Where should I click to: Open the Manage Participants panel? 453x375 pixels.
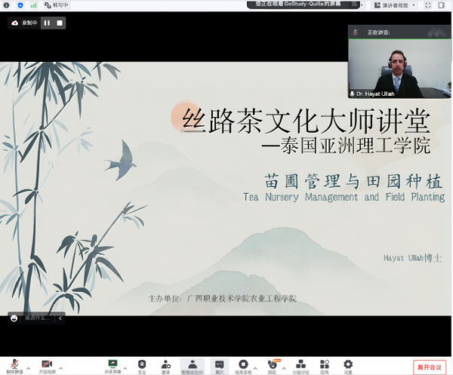pyautogui.click(x=193, y=365)
